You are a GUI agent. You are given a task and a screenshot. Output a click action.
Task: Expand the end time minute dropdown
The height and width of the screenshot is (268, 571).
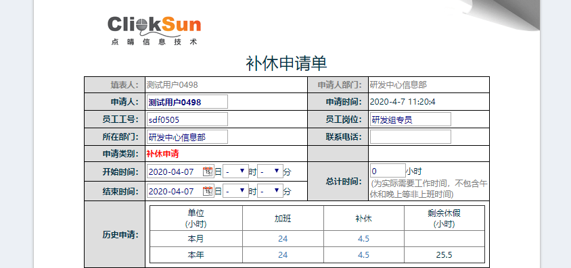[270, 190]
